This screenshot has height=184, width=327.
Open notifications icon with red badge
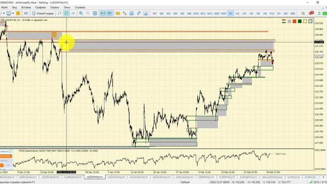pos(311,13)
